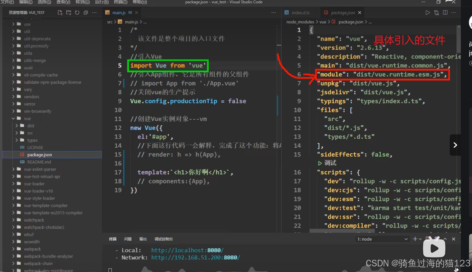Click the Run (play) icon in editor toolbar
The height and width of the screenshot is (272, 472).
pyautogui.click(x=428, y=12)
